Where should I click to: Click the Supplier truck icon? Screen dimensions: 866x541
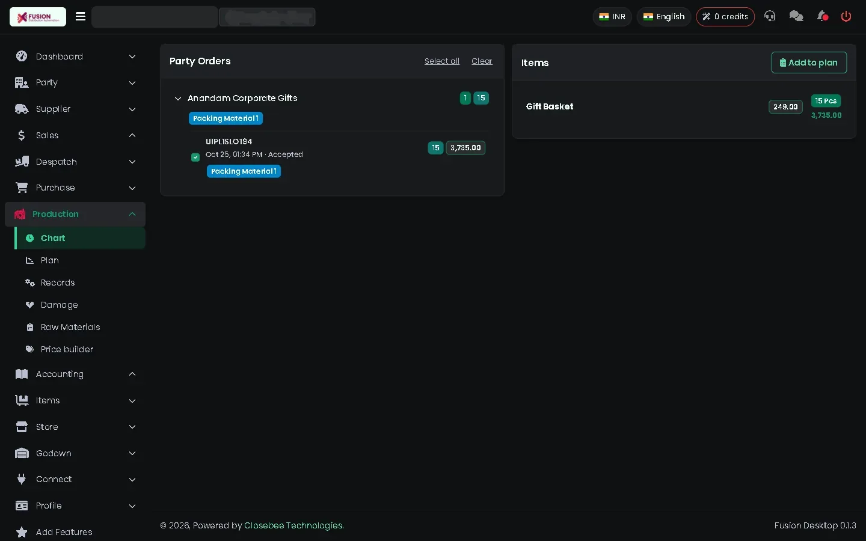click(x=22, y=109)
